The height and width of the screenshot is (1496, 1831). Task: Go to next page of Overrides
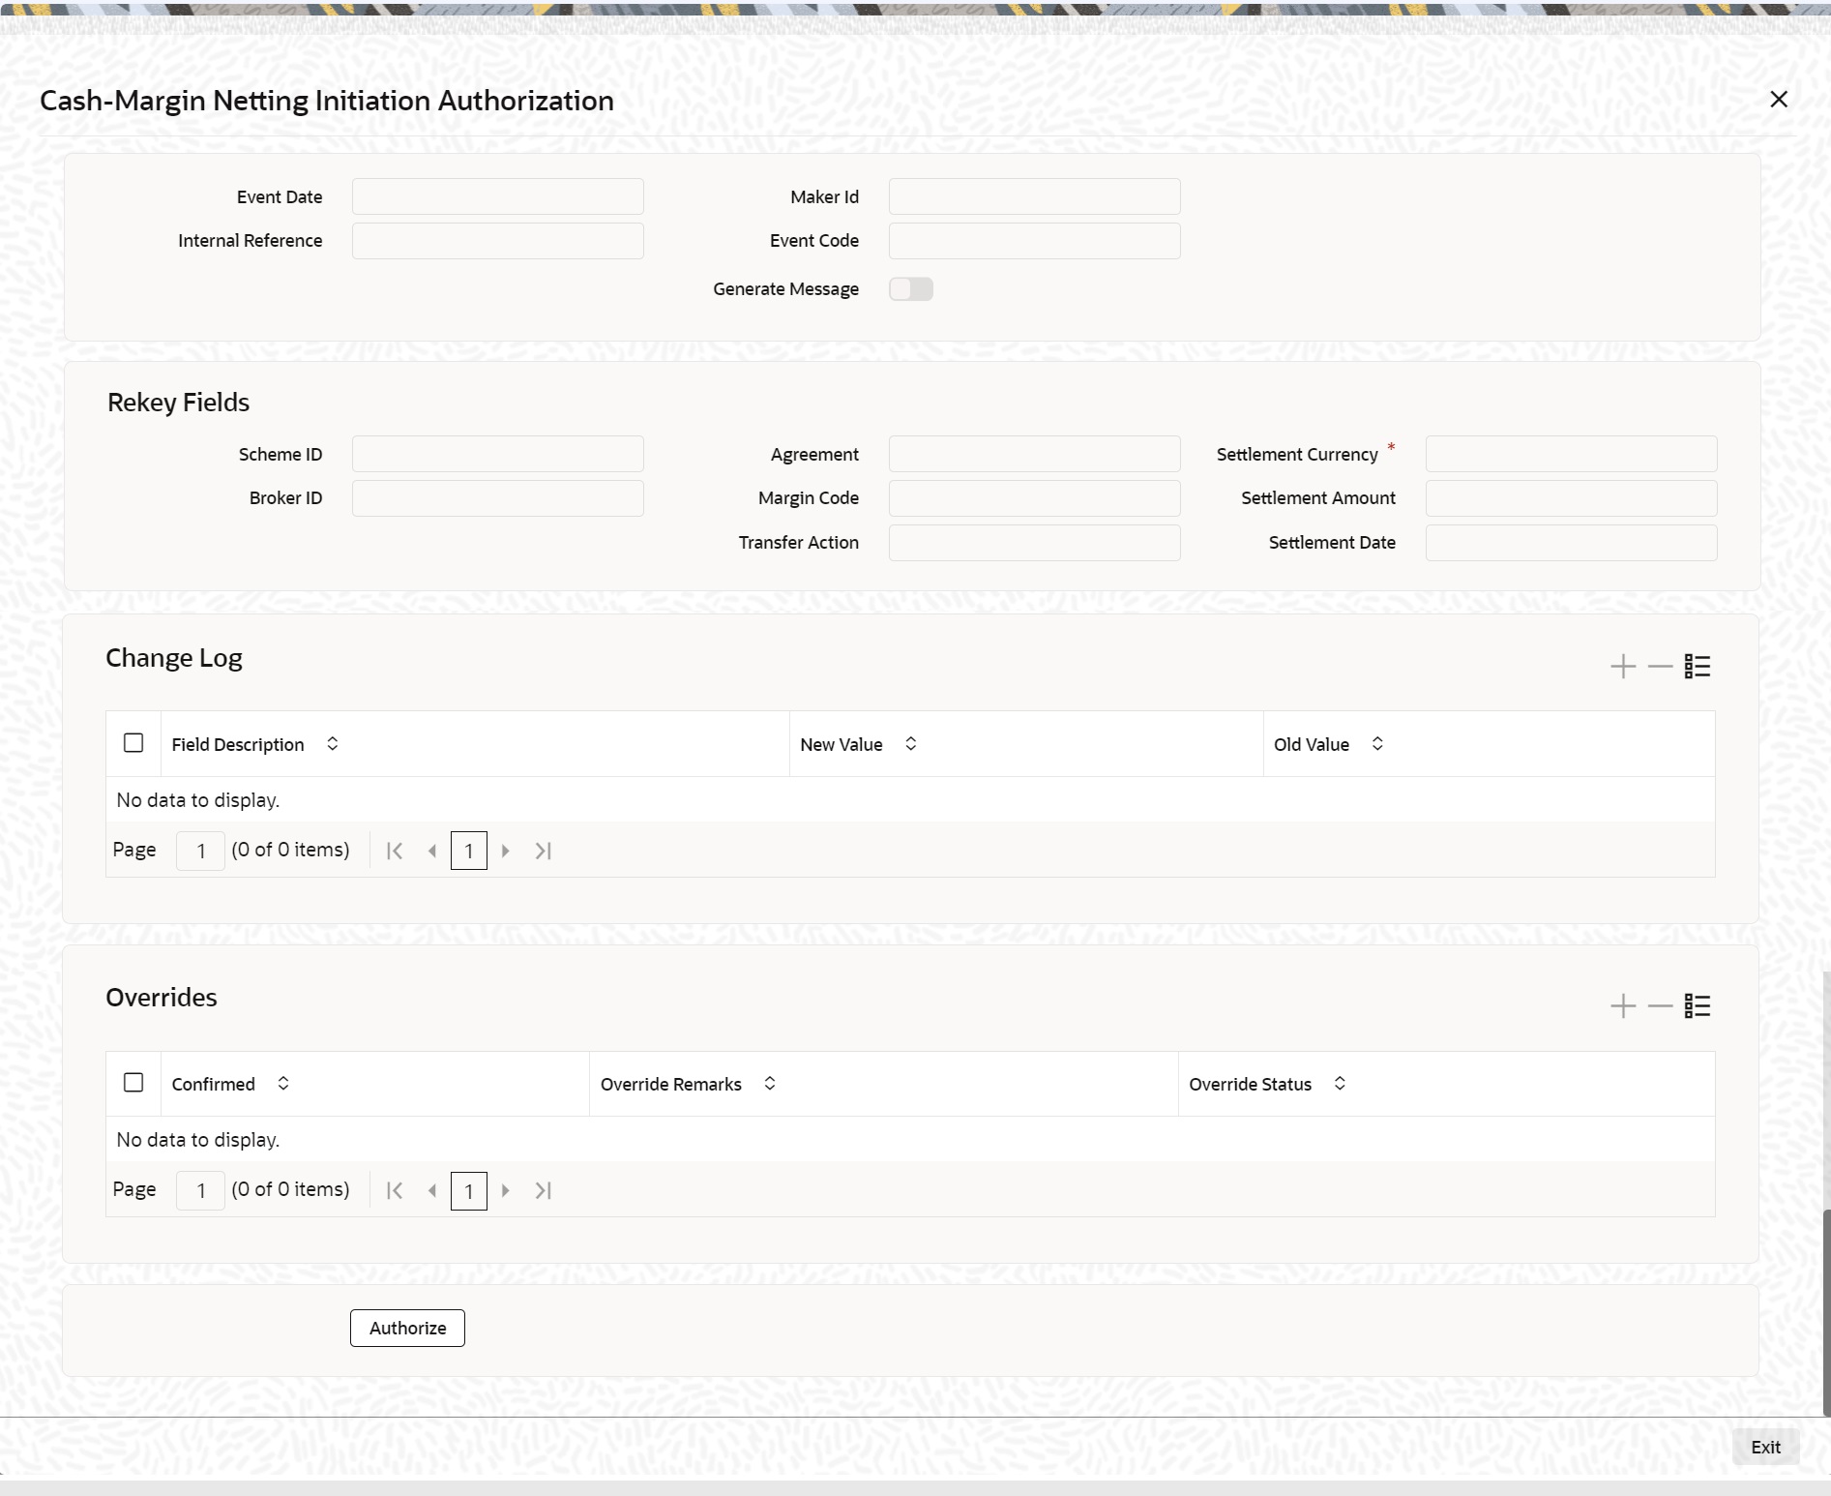click(x=505, y=1190)
